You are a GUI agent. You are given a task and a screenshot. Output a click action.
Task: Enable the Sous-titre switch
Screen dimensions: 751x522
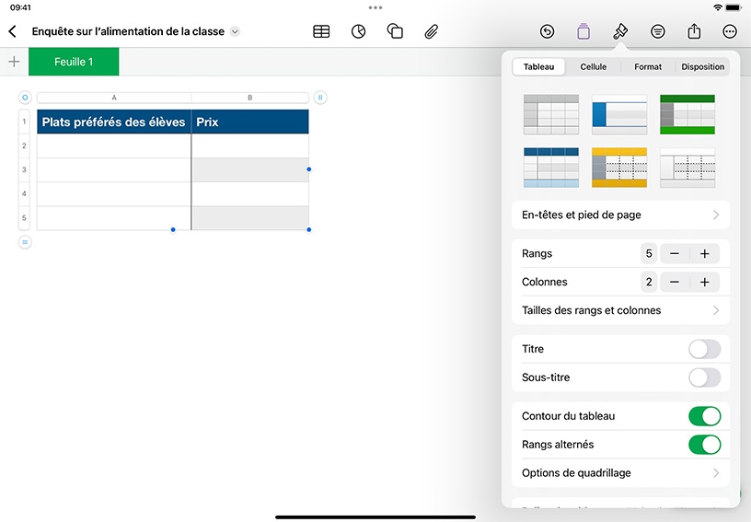(705, 377)
